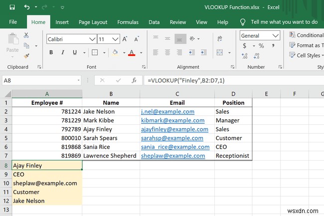This screenshot has height=216, width=324.
Task: Open the View tab
Action: [201, 22]
